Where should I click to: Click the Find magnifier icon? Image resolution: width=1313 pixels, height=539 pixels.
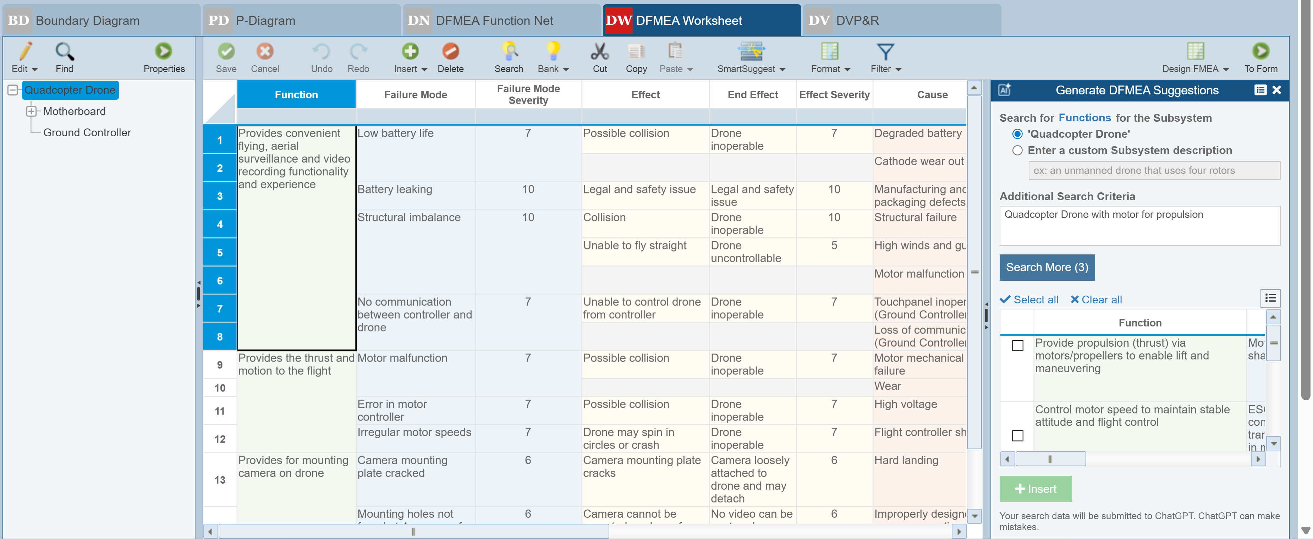point(64,52)
